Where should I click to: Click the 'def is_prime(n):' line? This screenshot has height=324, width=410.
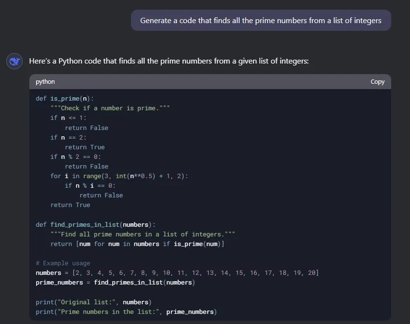pos(64,99)
